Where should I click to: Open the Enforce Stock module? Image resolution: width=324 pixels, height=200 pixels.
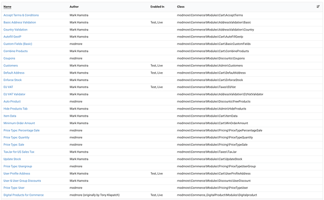(x=13, y=80)
